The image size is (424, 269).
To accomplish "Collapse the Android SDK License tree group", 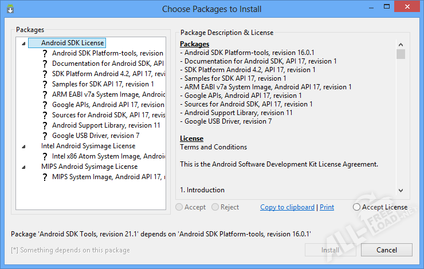I will point(23,43).
